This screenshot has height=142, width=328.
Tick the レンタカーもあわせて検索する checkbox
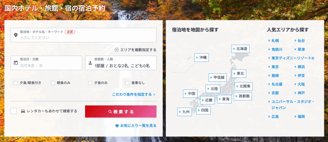(14, 111)
